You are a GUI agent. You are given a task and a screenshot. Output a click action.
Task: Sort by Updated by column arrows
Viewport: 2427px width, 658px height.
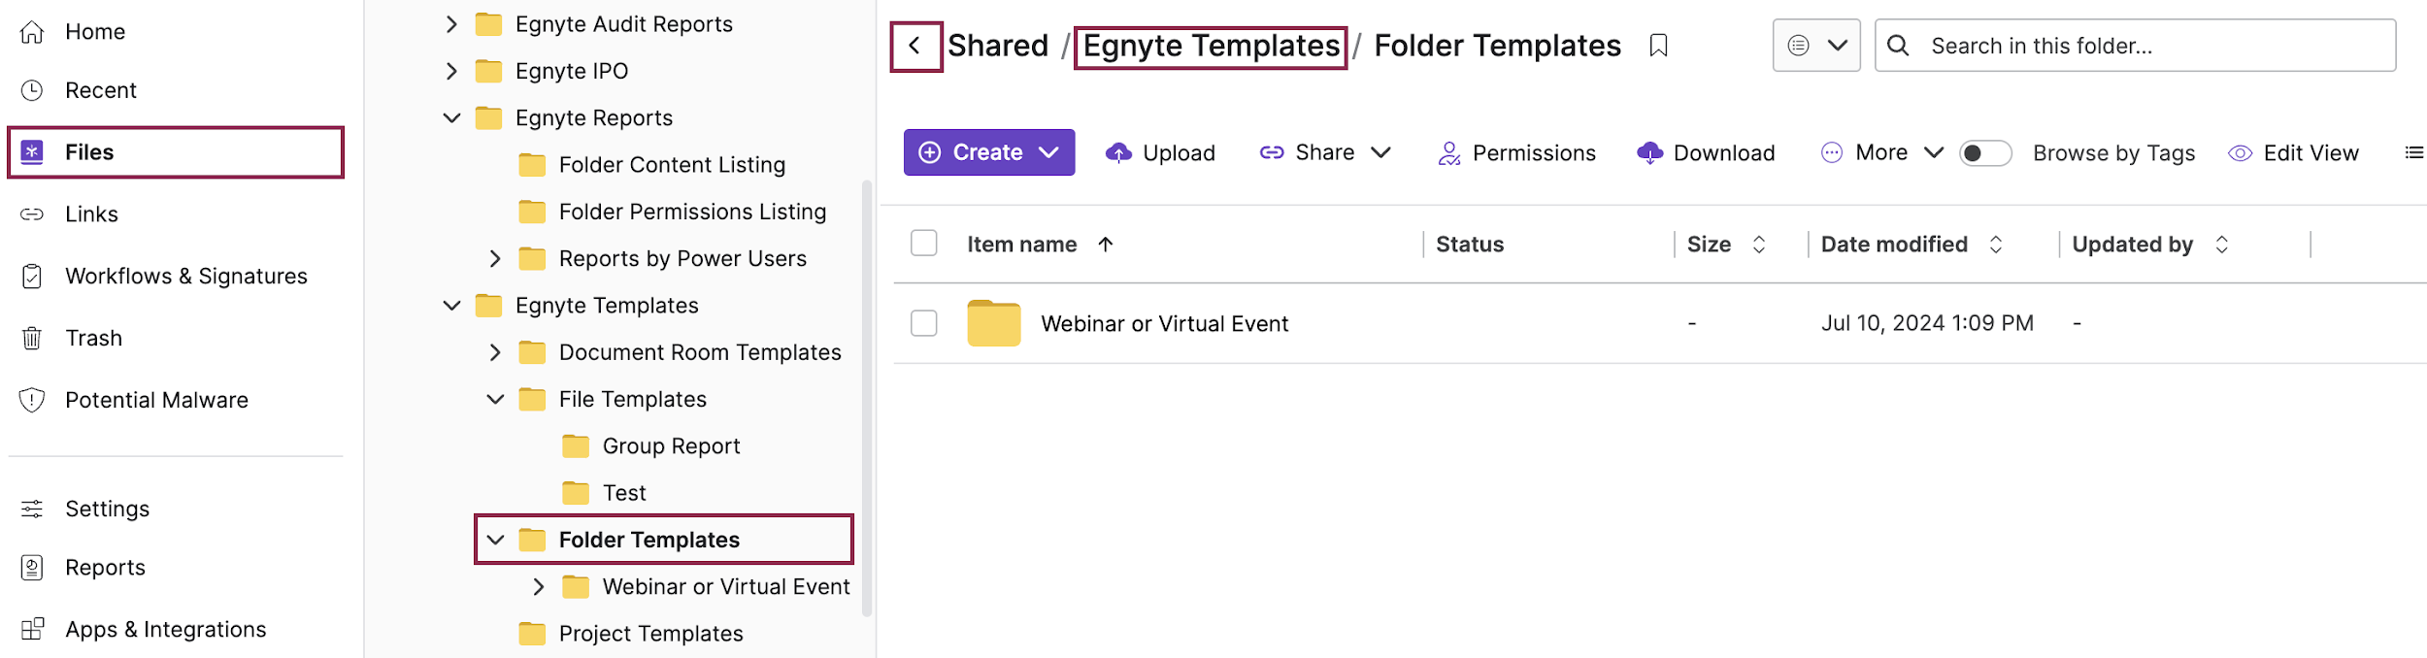pos(2221,245)
